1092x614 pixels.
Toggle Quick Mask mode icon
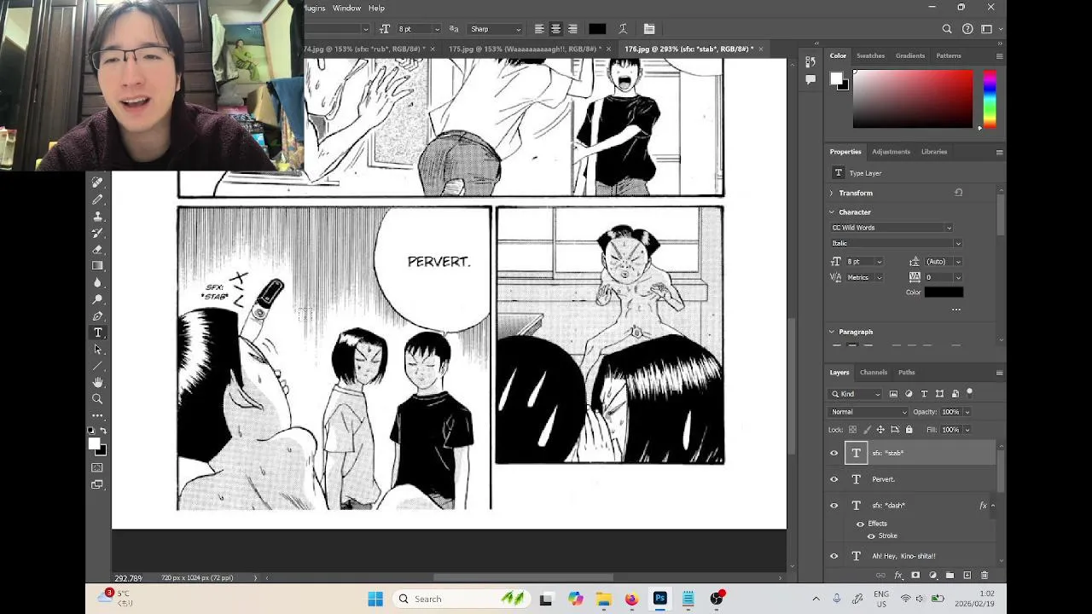[x=97, y=467]
